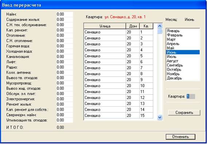Select the Семашко row for apartment 2
The image size is (207, 144).
point(118,38)
